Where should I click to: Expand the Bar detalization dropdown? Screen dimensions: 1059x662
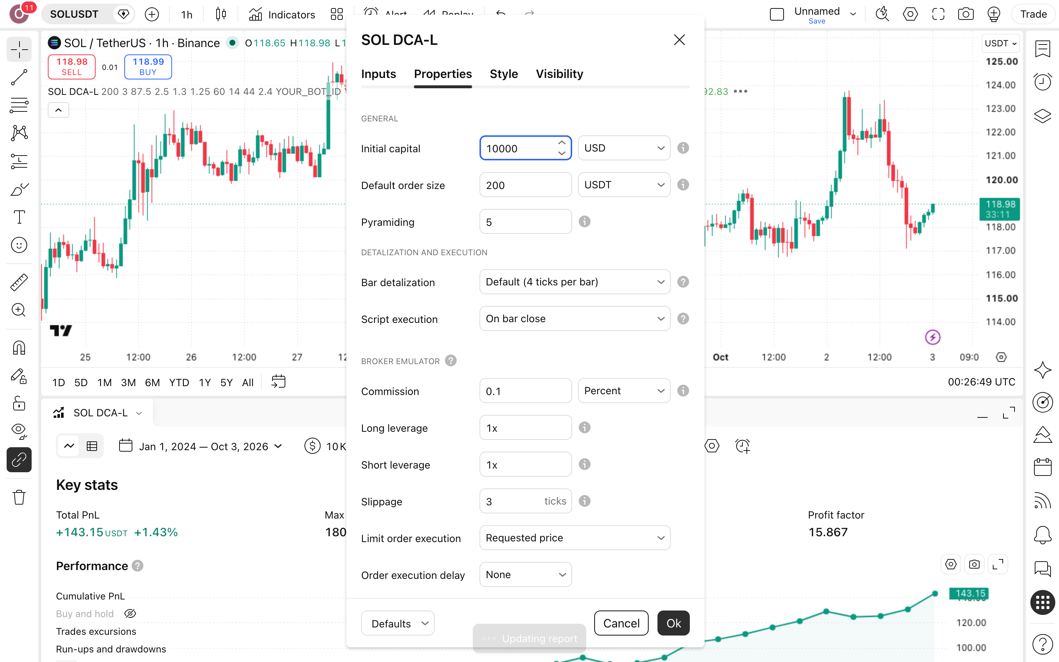tap(575, 282)
